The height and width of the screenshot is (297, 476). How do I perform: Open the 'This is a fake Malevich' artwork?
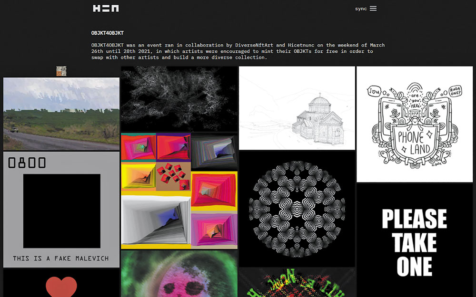61,210
